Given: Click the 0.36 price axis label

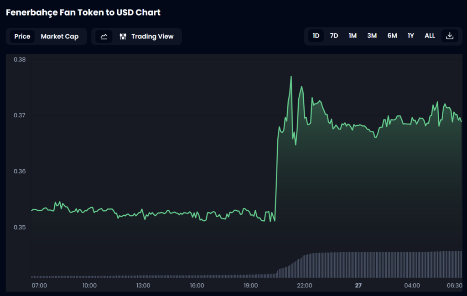Looking at the screenshot, I should 20,171.
